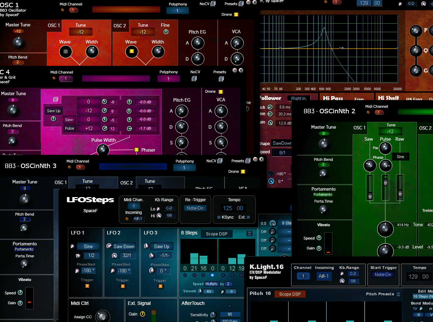Enable KSync in the LFOSteps Tempo box
The height and width of the screenshot is (322, 433).
[219, 217]
